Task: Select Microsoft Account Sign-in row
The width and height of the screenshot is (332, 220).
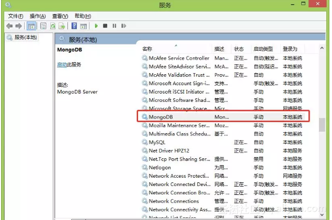Action: pyautogui.click(x=223, y=83)
